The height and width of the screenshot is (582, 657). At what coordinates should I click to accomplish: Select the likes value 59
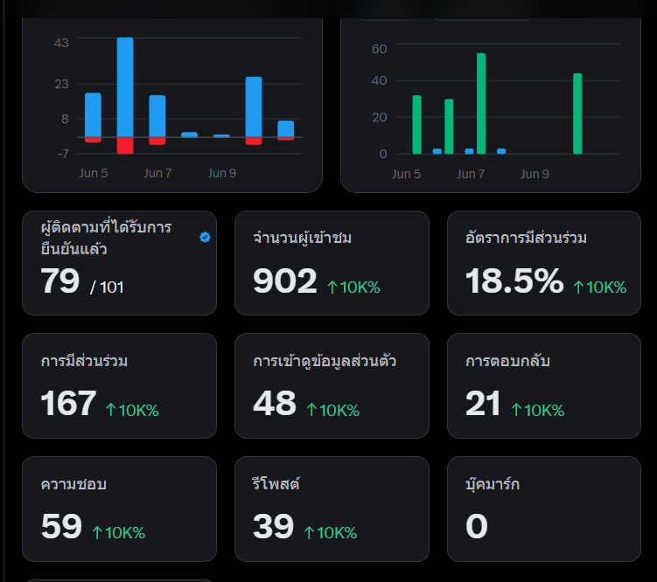point(61,526)
